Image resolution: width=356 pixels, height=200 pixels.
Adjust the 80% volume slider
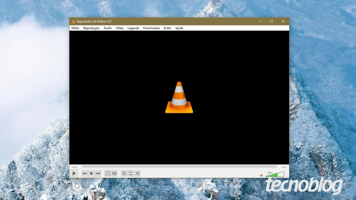pos(275,175)
